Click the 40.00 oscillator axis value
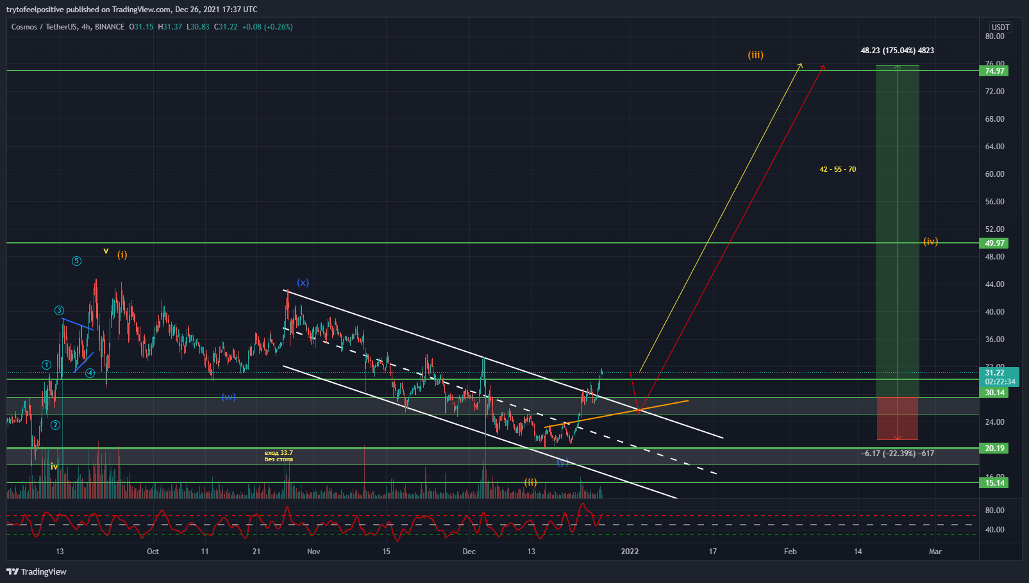1029x583 pixels. (x=994, y=530)
